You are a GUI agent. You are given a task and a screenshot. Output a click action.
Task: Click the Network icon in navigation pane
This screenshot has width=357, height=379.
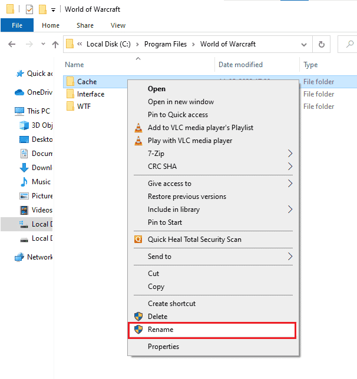coord(19,257)
